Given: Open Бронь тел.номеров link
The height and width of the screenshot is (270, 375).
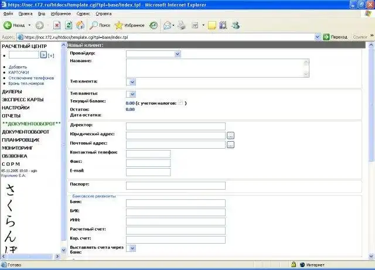Looking at the screenshot, I should pyautogui.click(x=26, y=84).
